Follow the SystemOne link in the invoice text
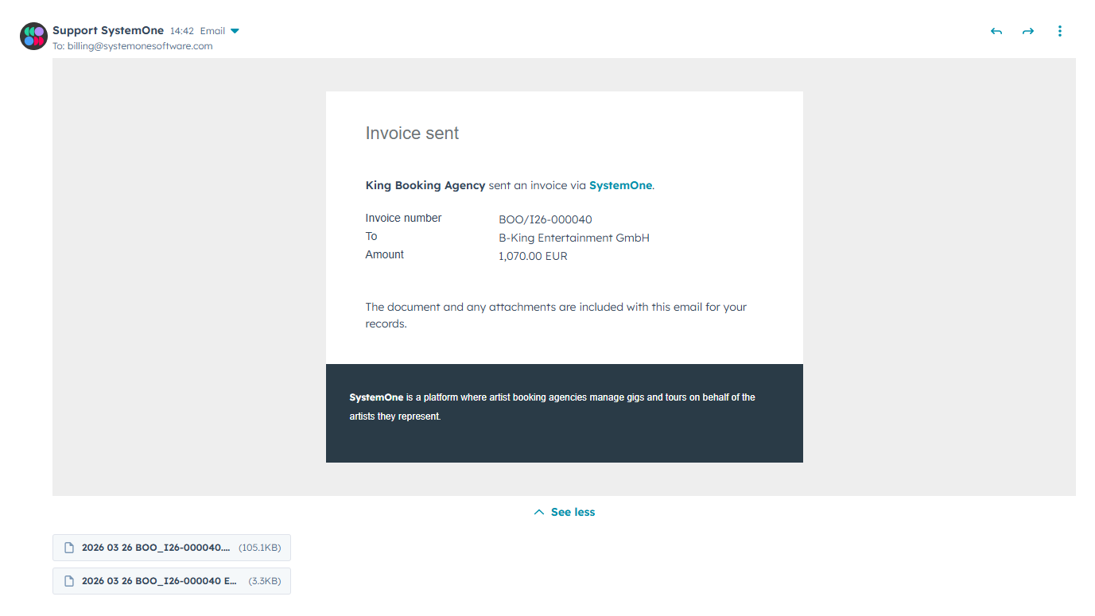Viewport: 1095px width, 616px height. (x=620, y=185)
